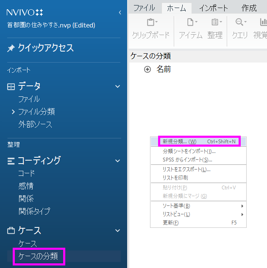Select Case Classifications (ケースの分類) in sidebar
Viewport: 267px width, 268px height.
tap(41, 256)
